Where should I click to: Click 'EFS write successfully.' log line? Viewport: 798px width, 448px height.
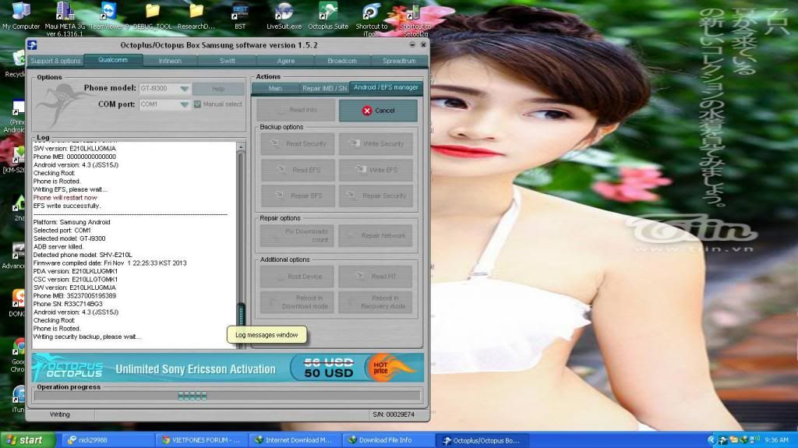[x=67, y=206]
